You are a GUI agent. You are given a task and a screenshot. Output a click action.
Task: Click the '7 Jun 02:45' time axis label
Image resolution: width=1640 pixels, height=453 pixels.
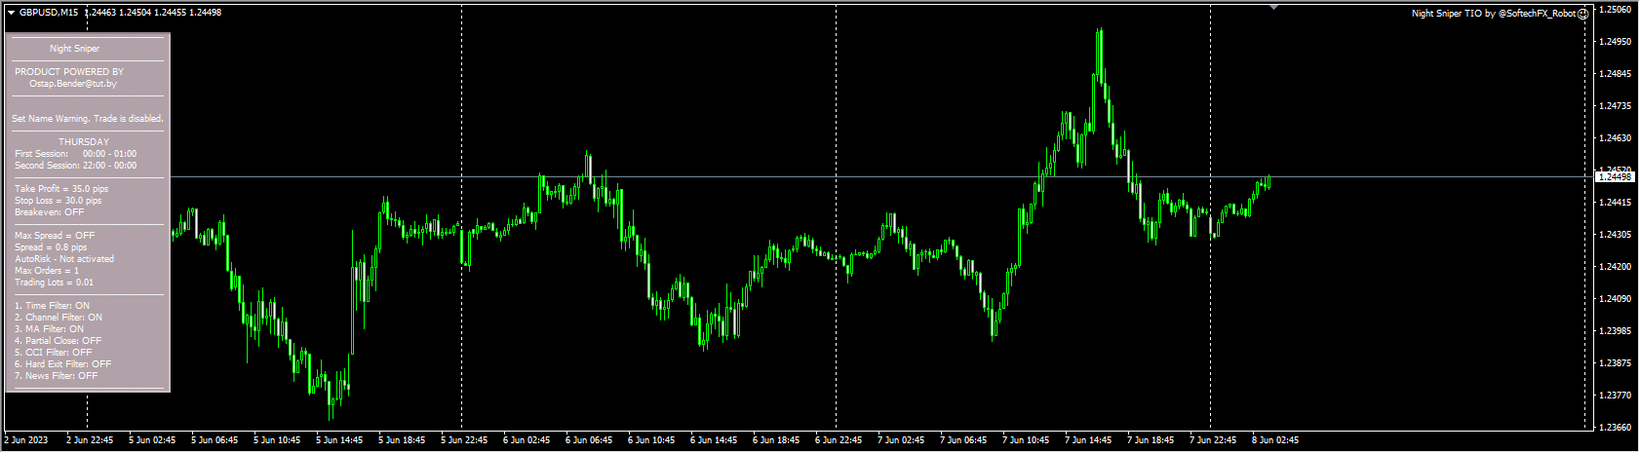click(901, 440)
